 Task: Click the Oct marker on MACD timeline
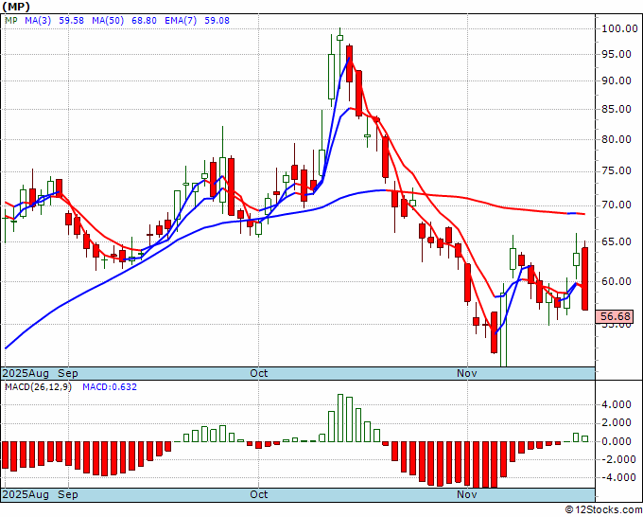pos(259,494)
